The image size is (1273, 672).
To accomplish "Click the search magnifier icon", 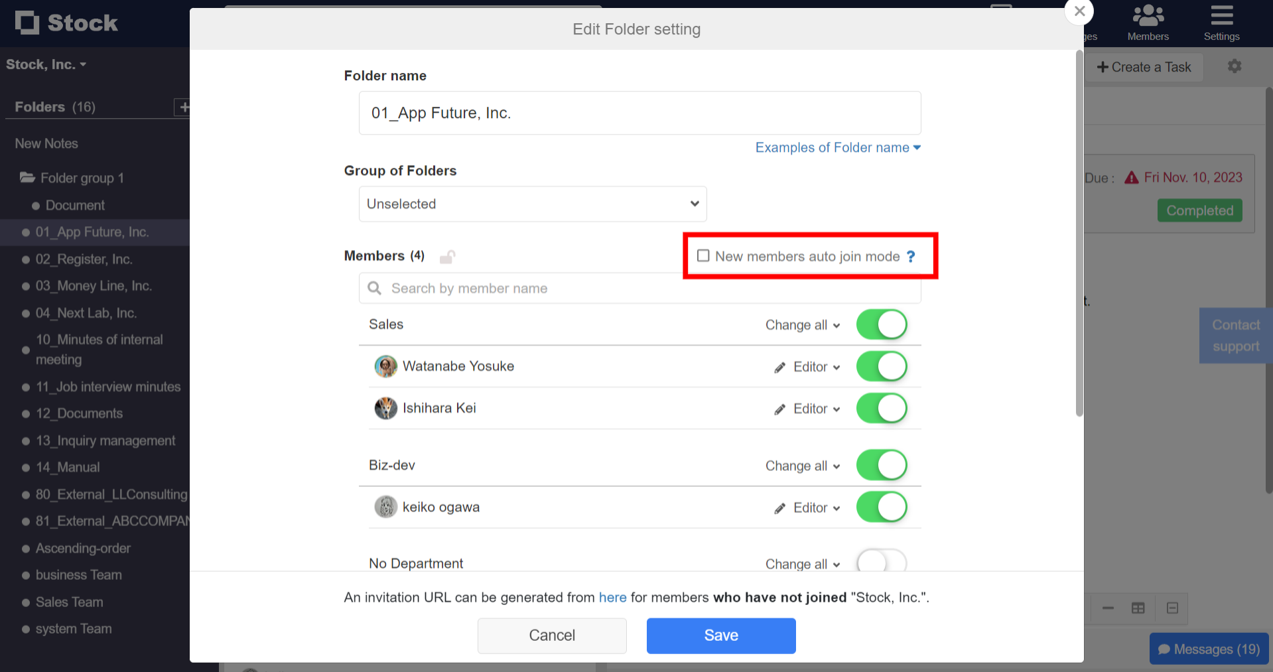I will point(375,289).
